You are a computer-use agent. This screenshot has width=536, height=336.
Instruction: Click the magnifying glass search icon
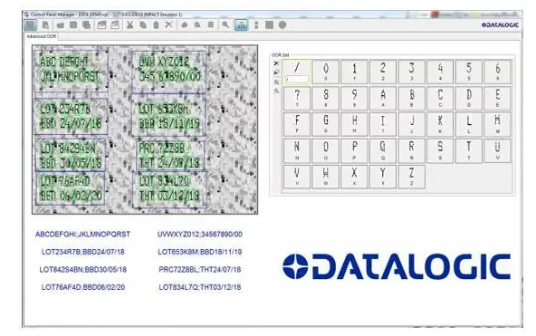pos(225,25)
